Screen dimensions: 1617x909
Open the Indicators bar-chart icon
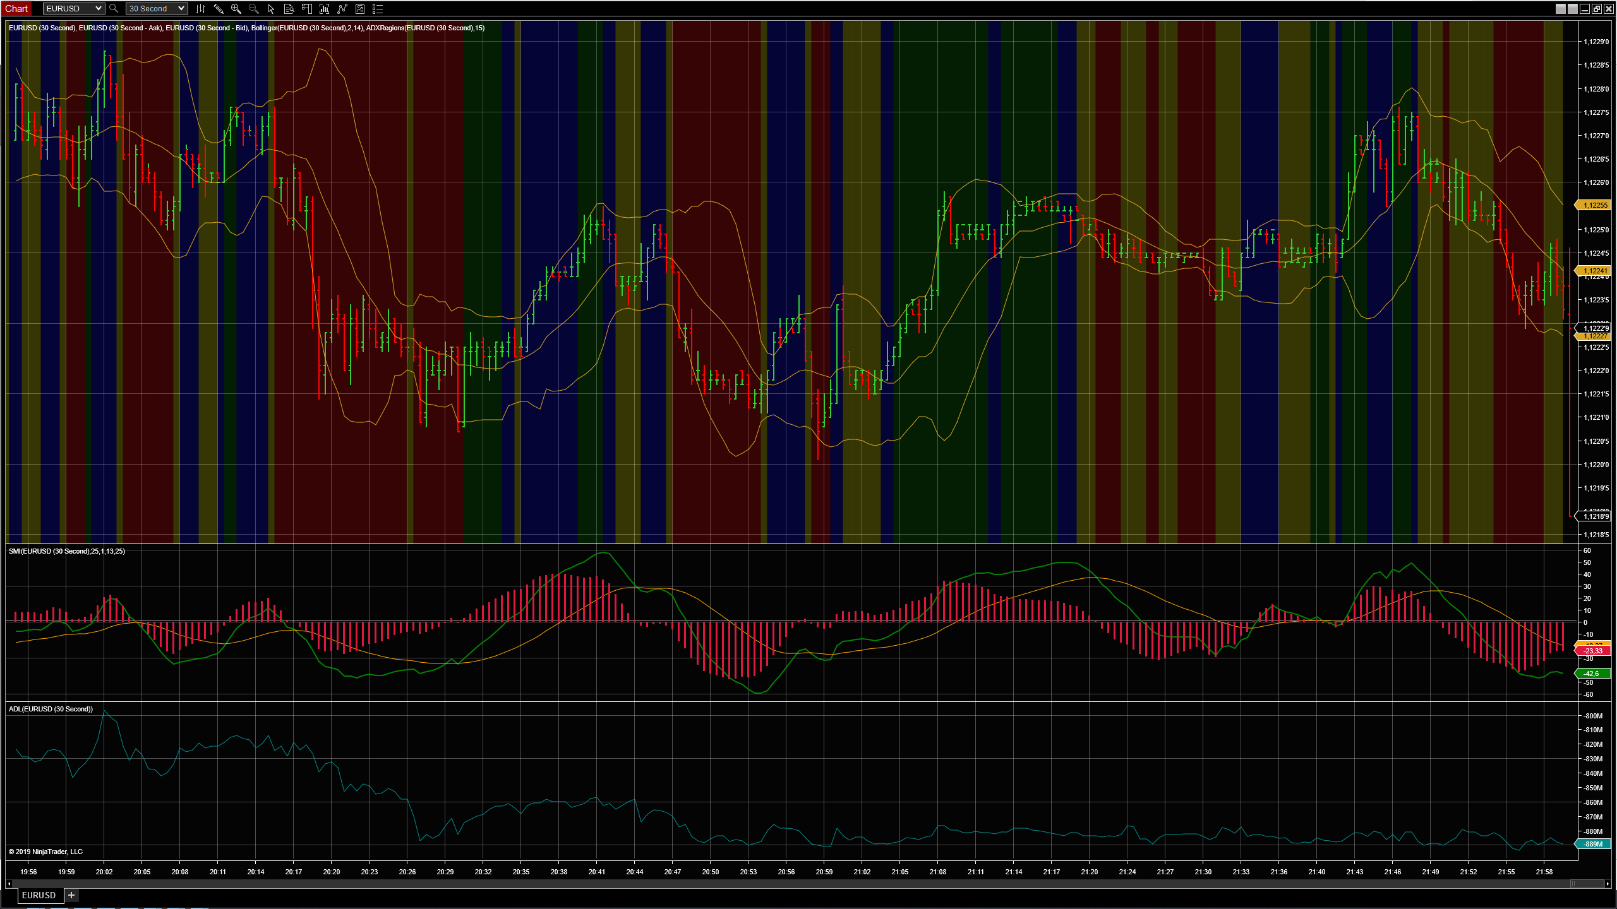click(324, 9)
